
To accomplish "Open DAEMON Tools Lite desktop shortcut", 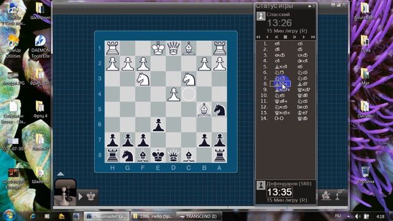I will [x=41, y=47].
